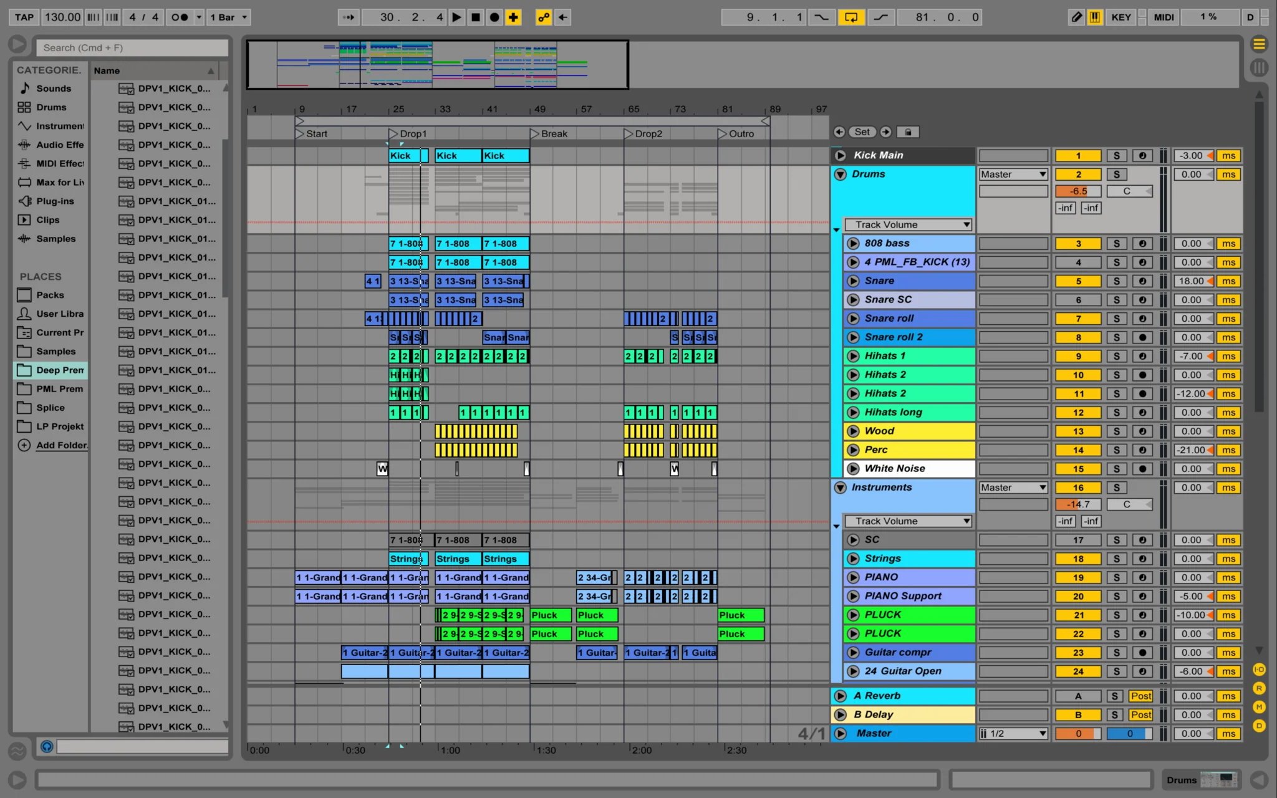This screenshot has height=798, width=1277.
Task: Unfold the 808 bass track
Action: [x=853, y=244]
